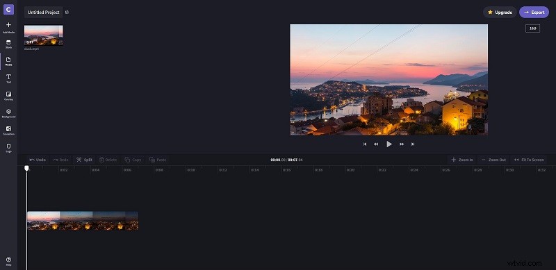
Task: Open the Overlay panel
Action: pyautogui.click(x=8, y=96)
